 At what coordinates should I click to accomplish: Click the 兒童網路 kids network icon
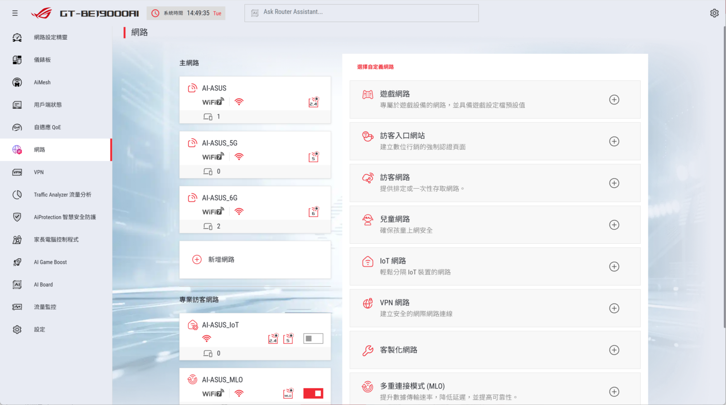coord(368,220)
